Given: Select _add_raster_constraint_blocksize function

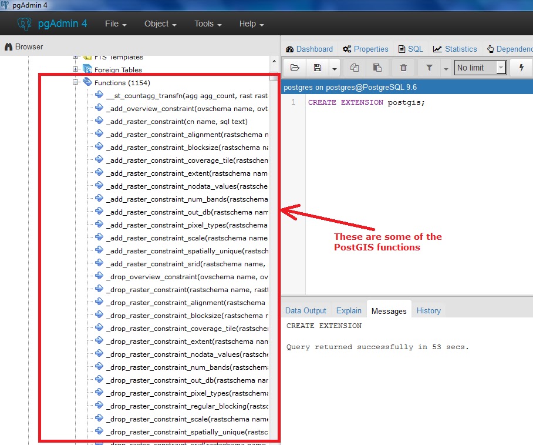Looking at the screenshot, I should 187,148.
